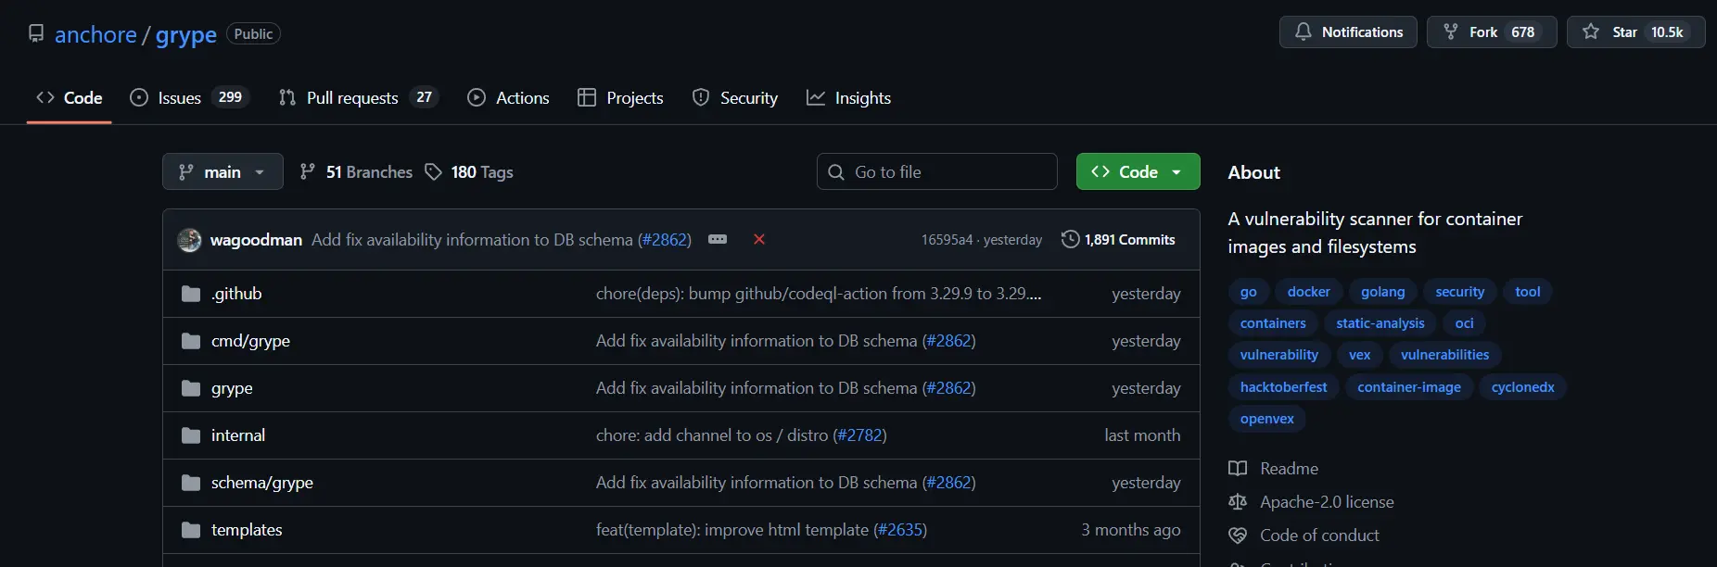
Task: Click the schema/grype folder icon
Action: click(191, 483)
